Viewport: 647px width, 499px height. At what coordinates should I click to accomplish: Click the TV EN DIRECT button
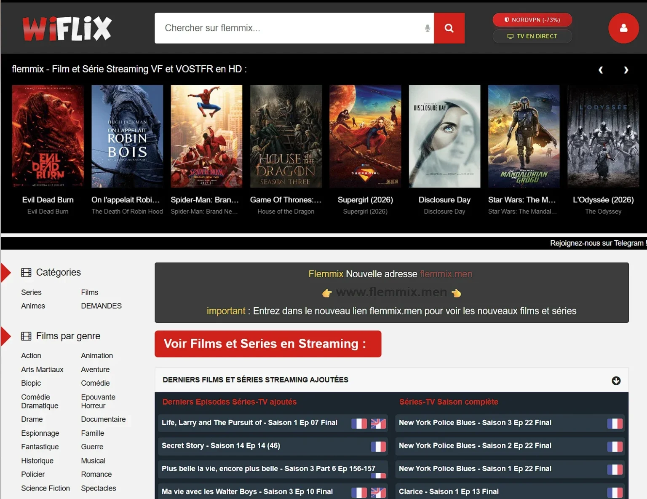(x=532, y=36)
